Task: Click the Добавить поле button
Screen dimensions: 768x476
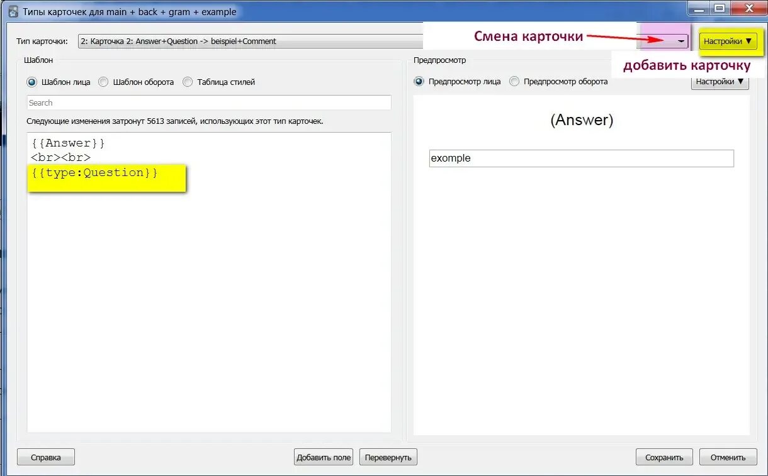Action: coord(324,457)
